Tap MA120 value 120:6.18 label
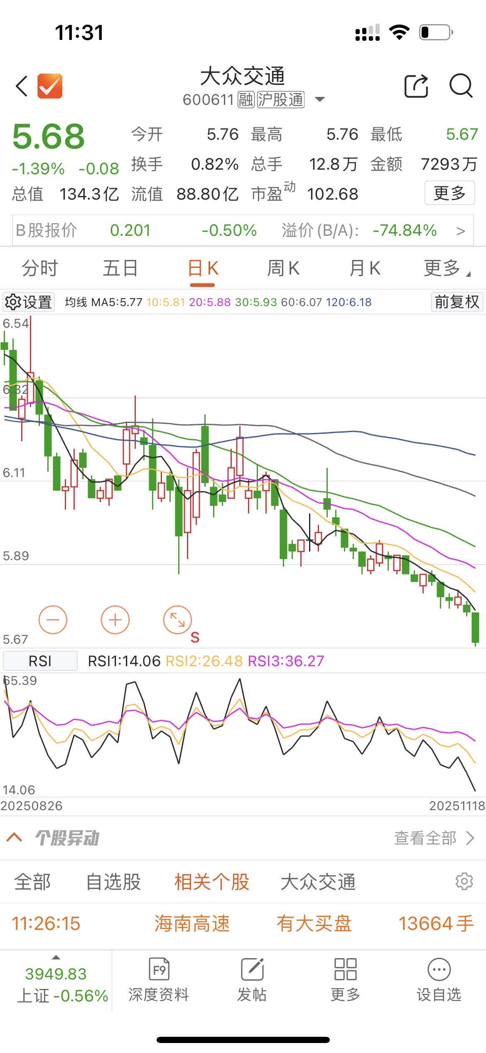Screen dimensions: 486x1053 (x=349, y=302)
